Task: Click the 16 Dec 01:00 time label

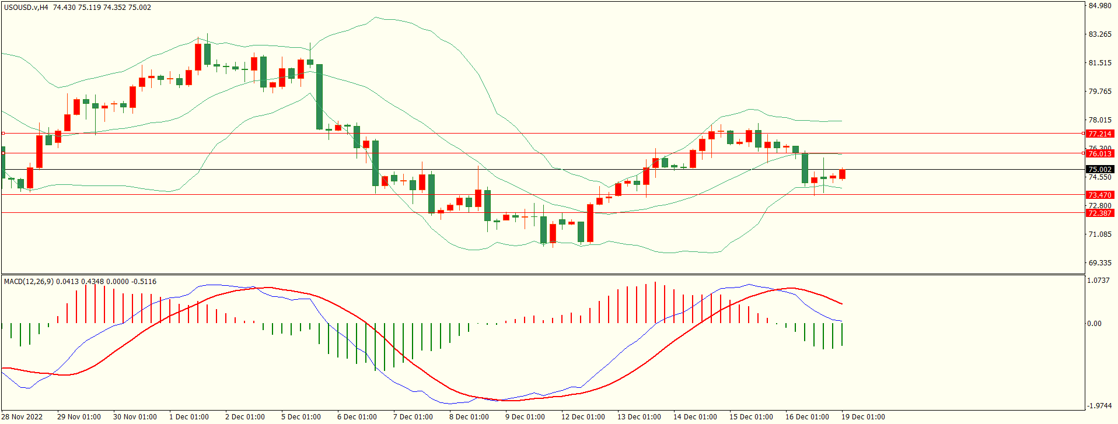Action: (807, 417)
